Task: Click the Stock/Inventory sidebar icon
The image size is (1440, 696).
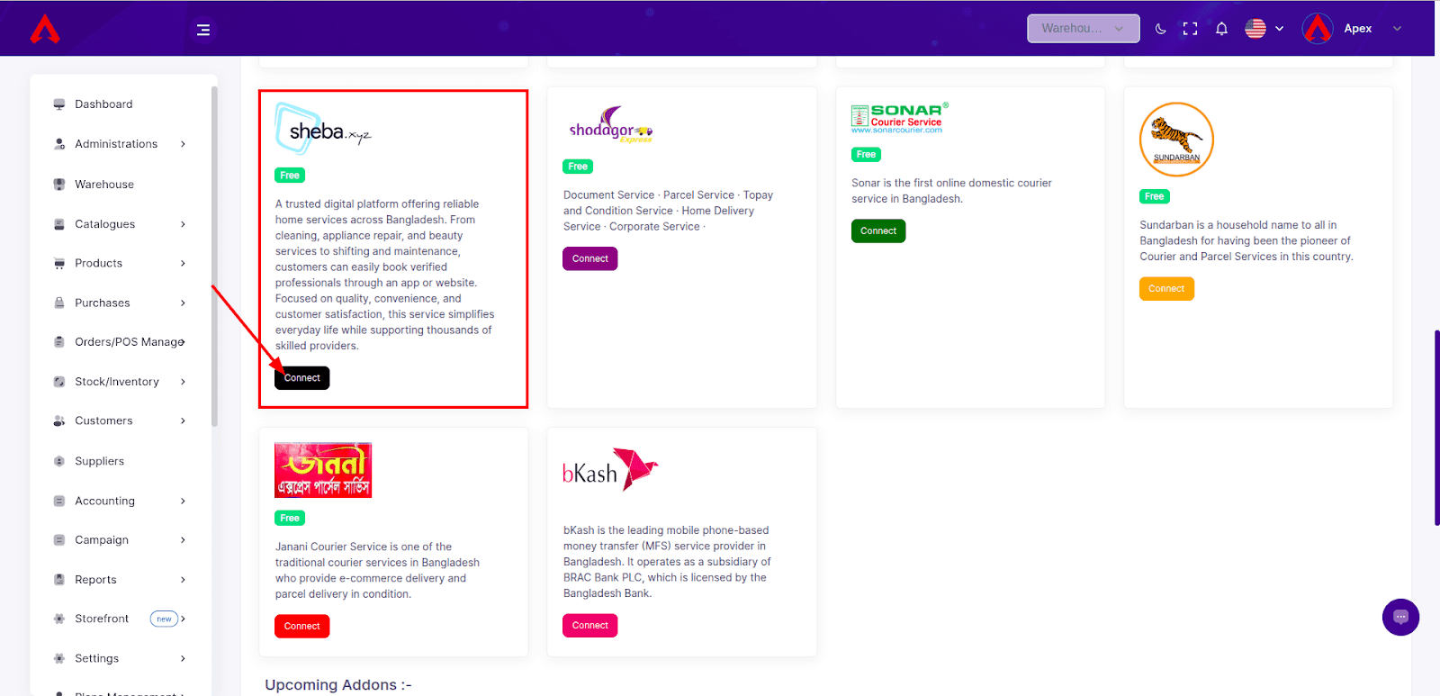Action: click(x=59, y=382)
